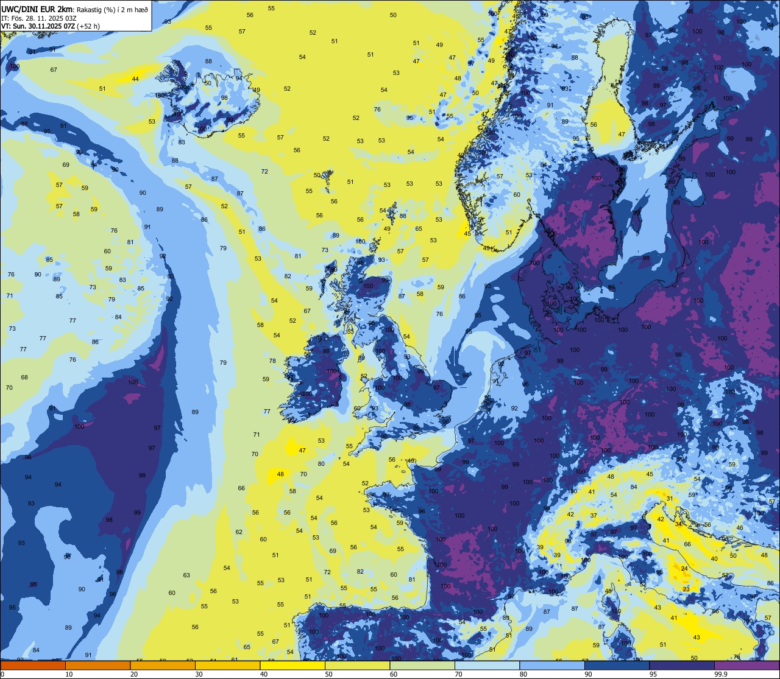Viewport: 780px width, 679px height.
Task: Click the legend tick label "90" on the color bar
Action: coord(589,674)
